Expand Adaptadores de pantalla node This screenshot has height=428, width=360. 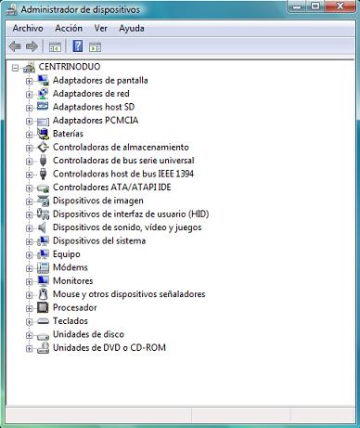[29, 82]
